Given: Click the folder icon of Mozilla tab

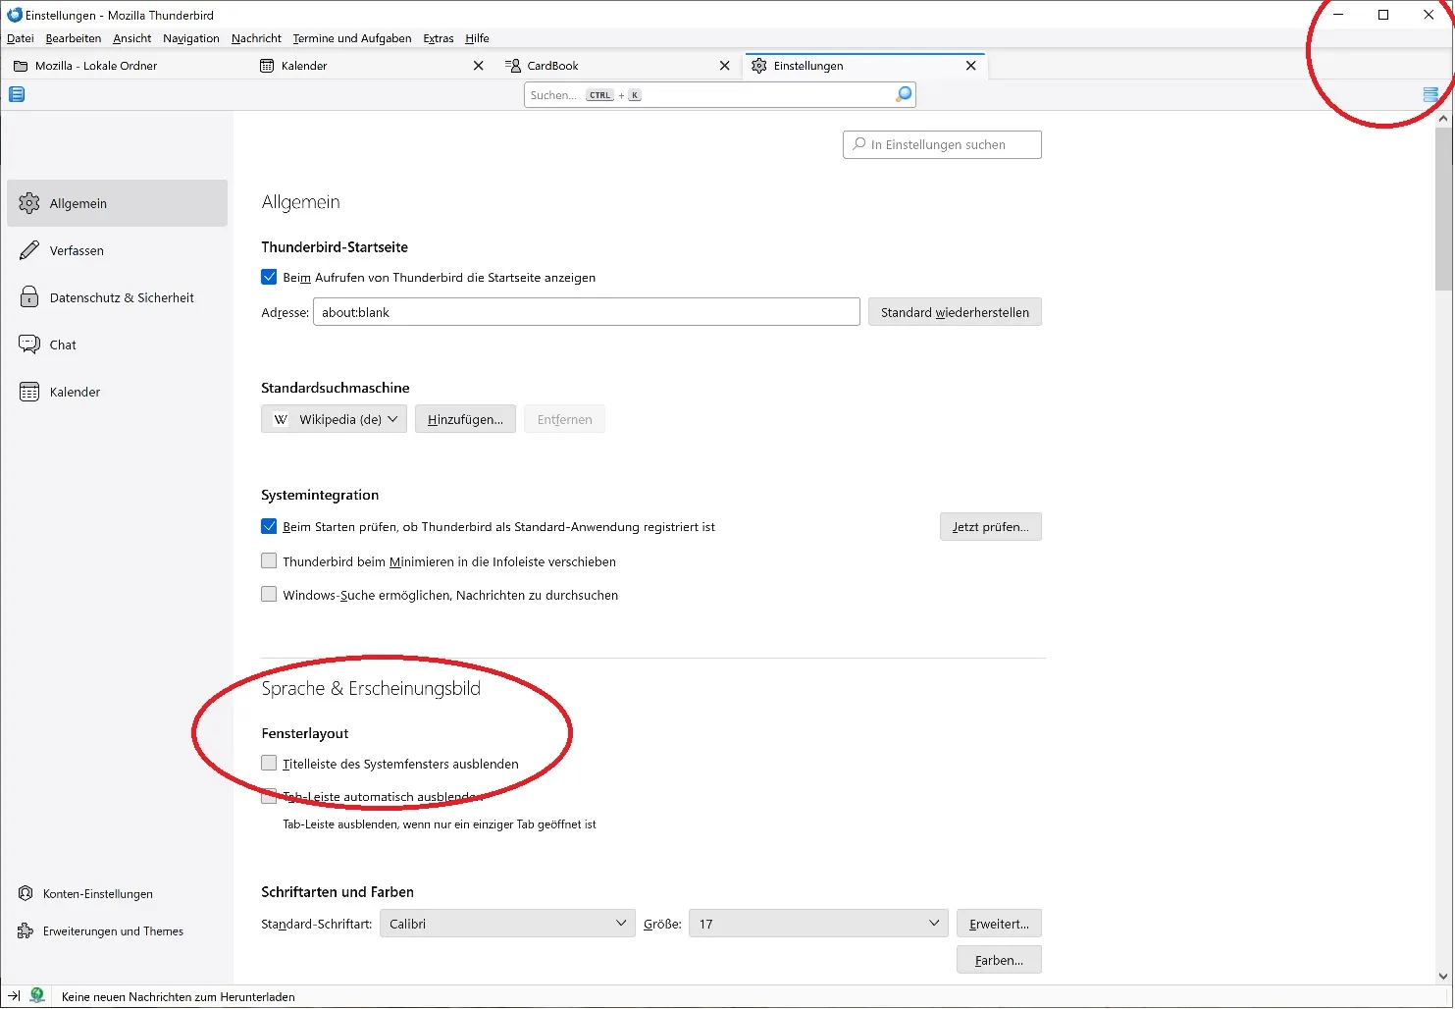Looking at the screenshot, I should (x=20, y=66).
